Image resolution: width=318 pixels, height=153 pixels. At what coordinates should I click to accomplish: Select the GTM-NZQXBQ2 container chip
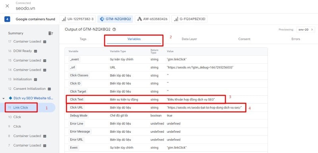(115, 19)
